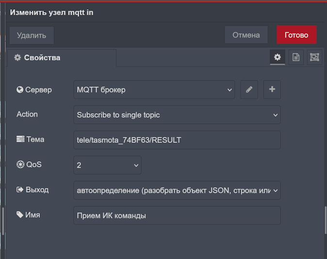This screenshot has width=327, height=259.
Task: Confirm changes with Готово button
Action: [x=296, y=35]
